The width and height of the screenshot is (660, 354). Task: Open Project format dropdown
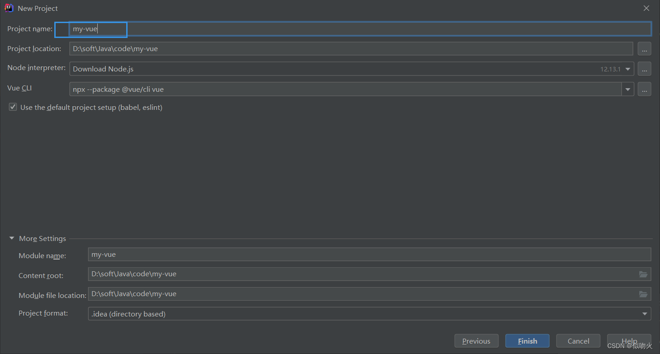(370, 314)
